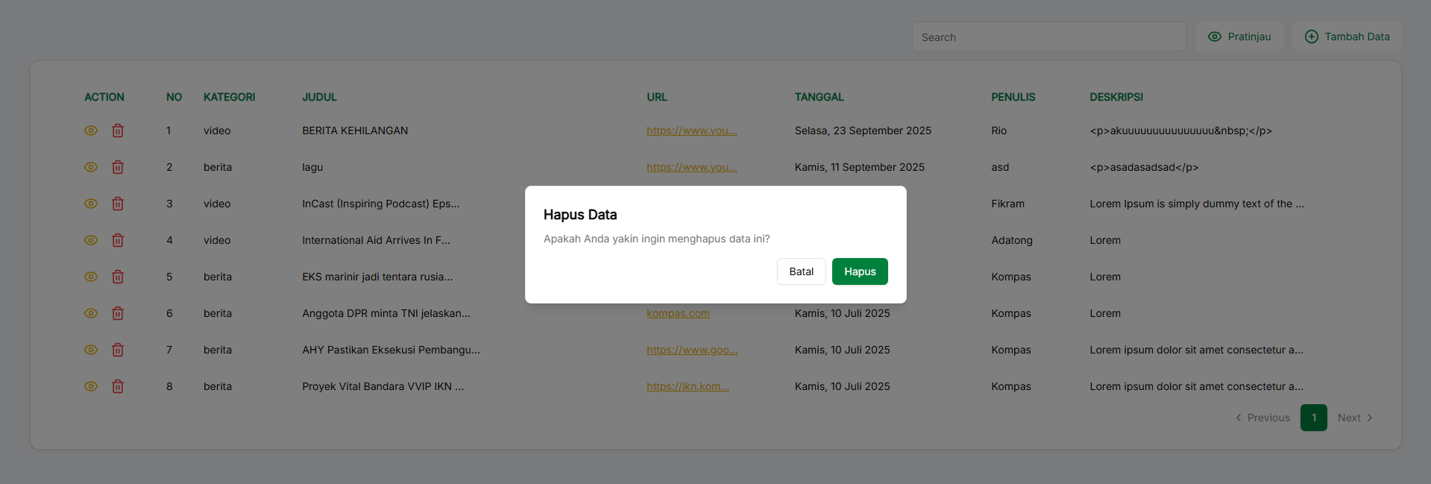Click trash icon for InCast podcast row
The image size is (1431, 484).
[118, 204]
